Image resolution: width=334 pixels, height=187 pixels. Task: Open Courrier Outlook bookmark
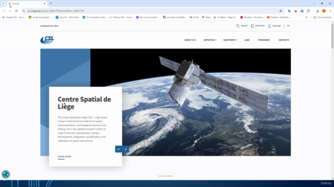point(67,17)
